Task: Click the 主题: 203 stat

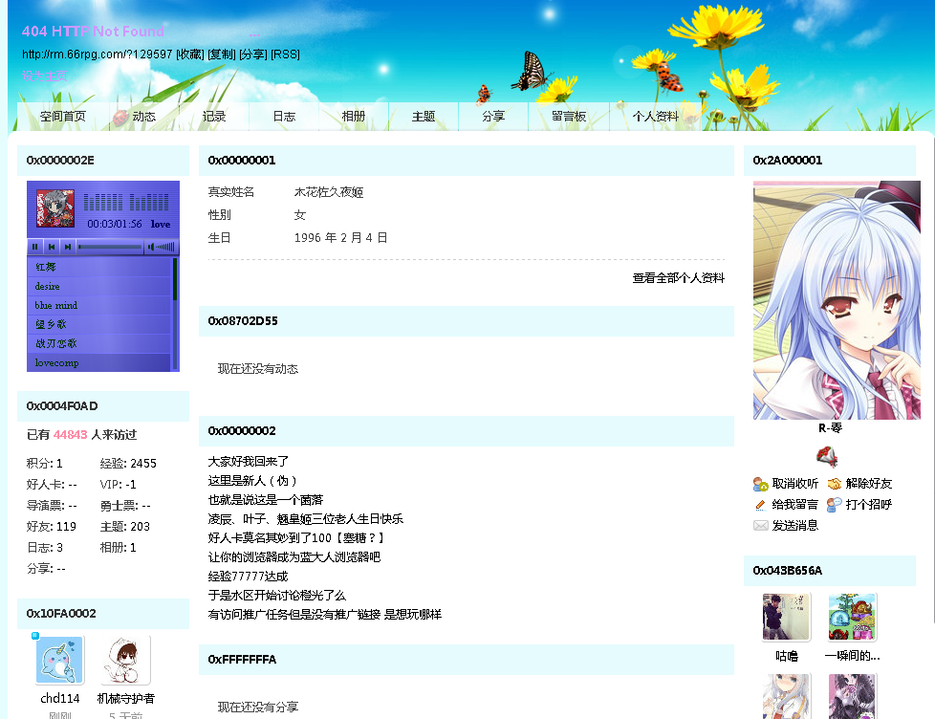Action: [x=125, y=527]
